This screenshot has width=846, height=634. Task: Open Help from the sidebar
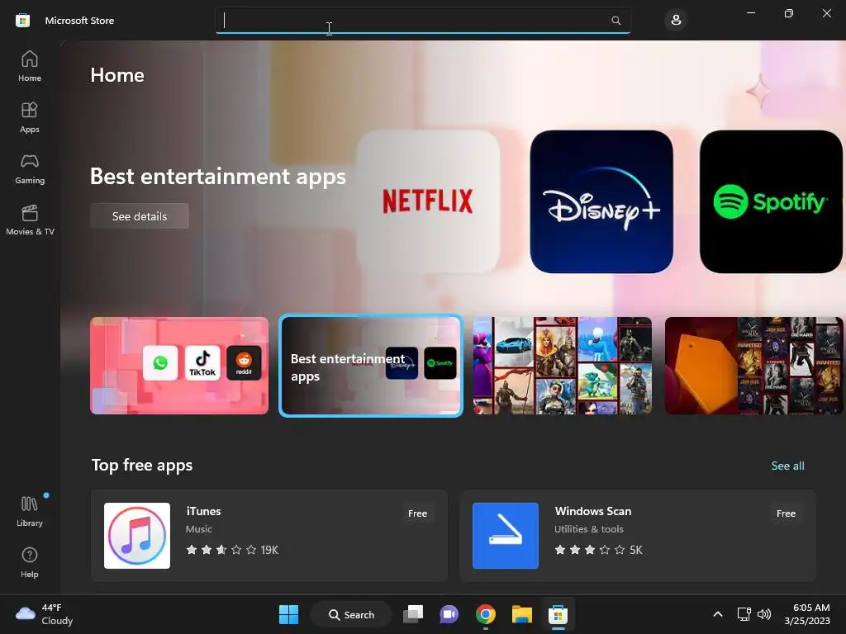point(30,562)
